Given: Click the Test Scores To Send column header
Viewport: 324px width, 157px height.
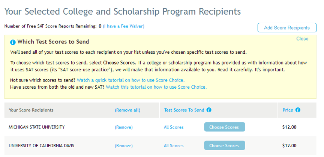Looking at the screenshot, I should pyautogui.click(x=184, y=110).
